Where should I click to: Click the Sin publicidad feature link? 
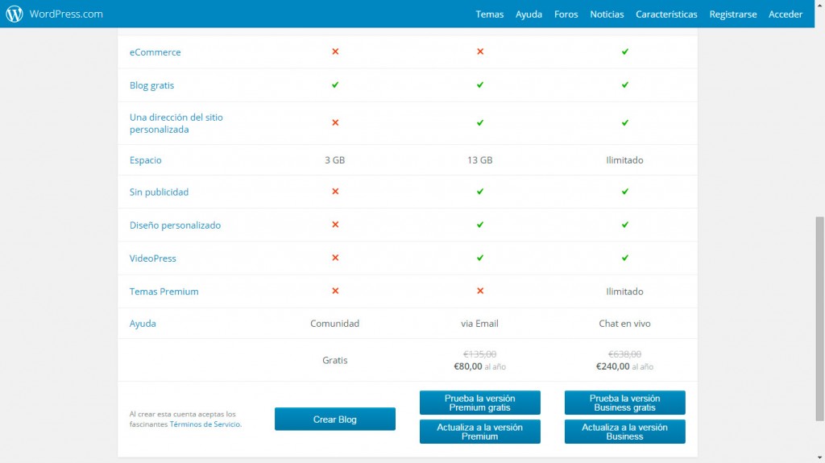tap(159, 192)
